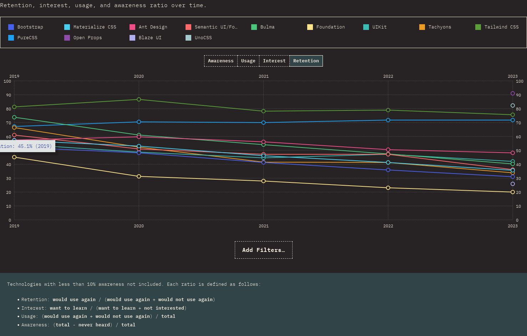Select the UIKit legend label
The height and width of the screenshot is (336, 527).
point(380,27)
